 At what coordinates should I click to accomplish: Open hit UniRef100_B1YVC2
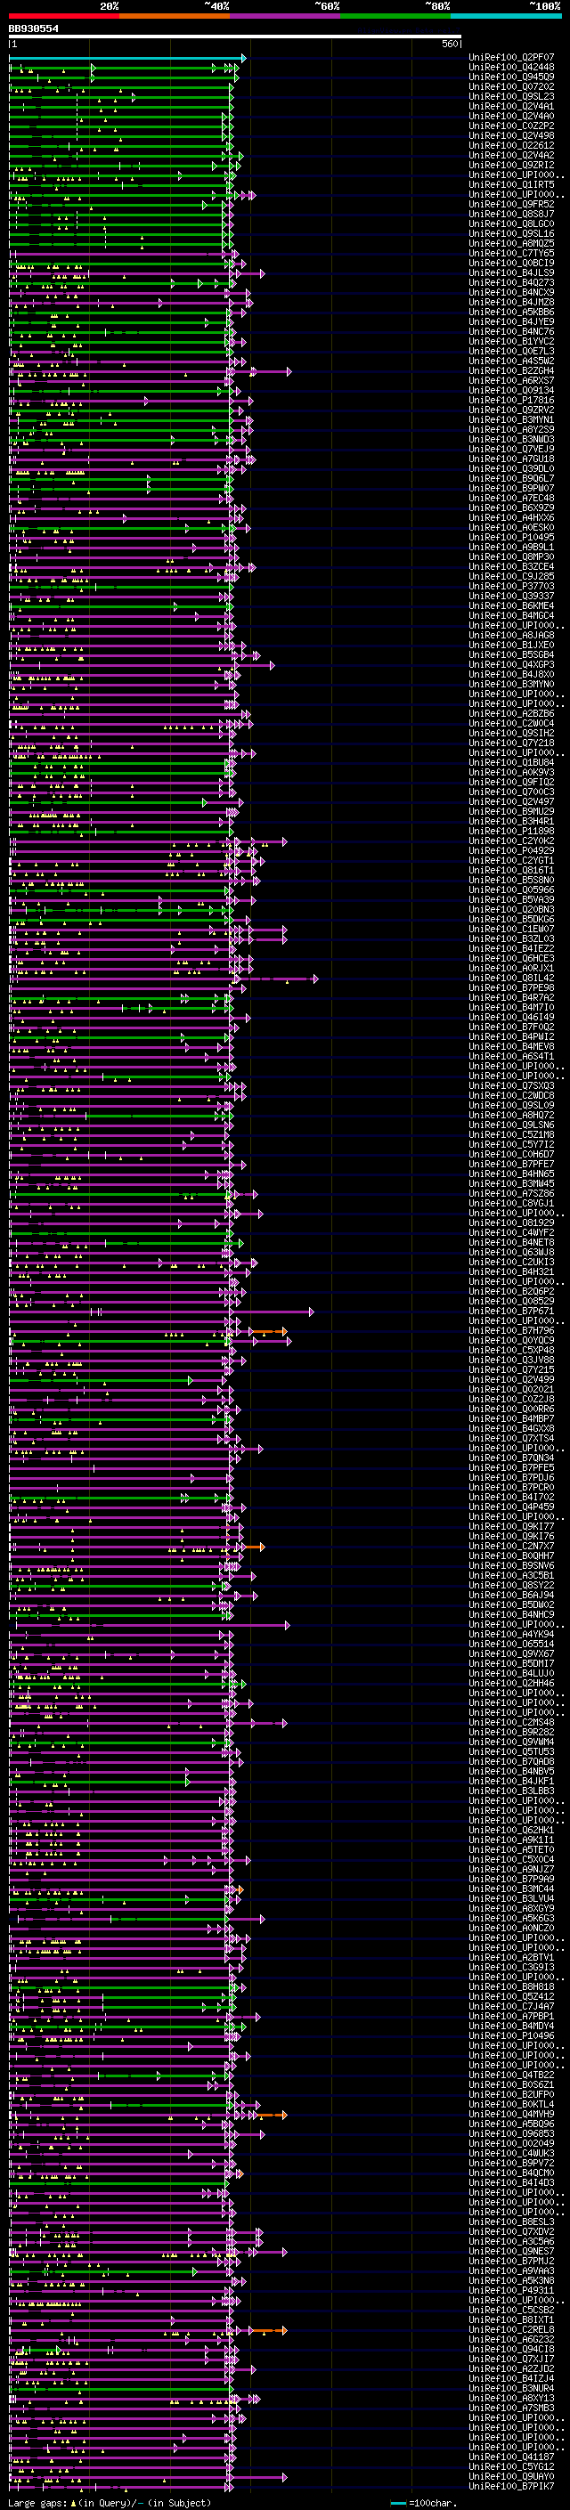(510, 341)
